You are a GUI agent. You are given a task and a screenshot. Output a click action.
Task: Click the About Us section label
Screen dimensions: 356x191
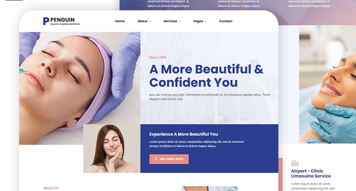51,188
